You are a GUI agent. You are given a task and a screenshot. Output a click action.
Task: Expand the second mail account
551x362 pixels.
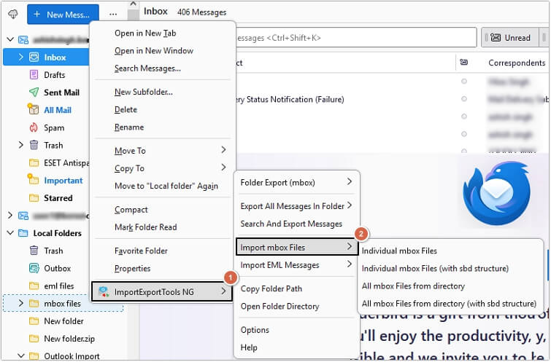coord(10,215)
